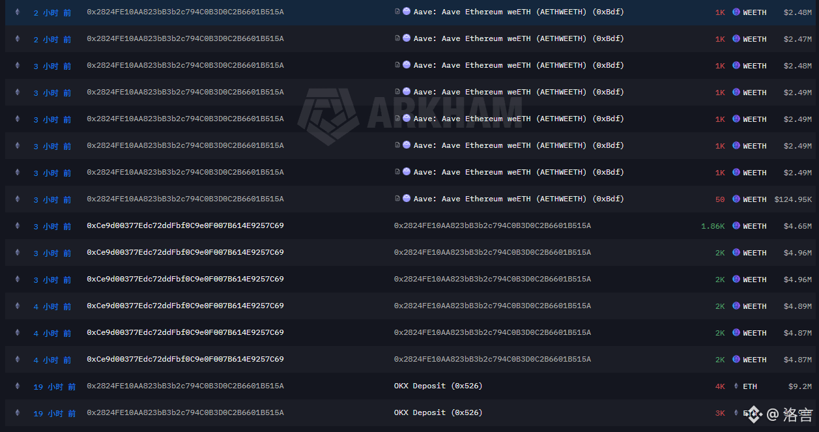
Task: Click 'ETH' token name in the $9.2M row
Action: tap(750, 386)
